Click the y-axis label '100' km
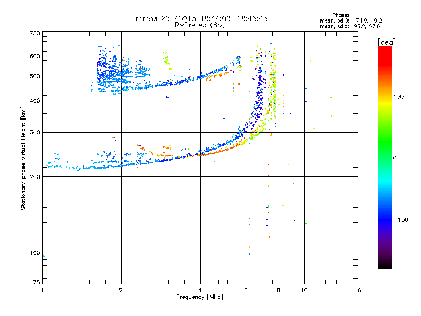This screenshot has height=316, width=421. pyautogui.click(x=35, y=253)
